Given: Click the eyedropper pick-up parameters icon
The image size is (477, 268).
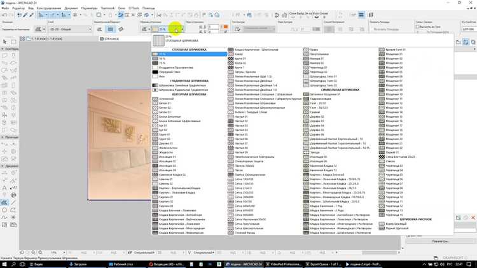Looking at the screenshot, I should 25,15.
